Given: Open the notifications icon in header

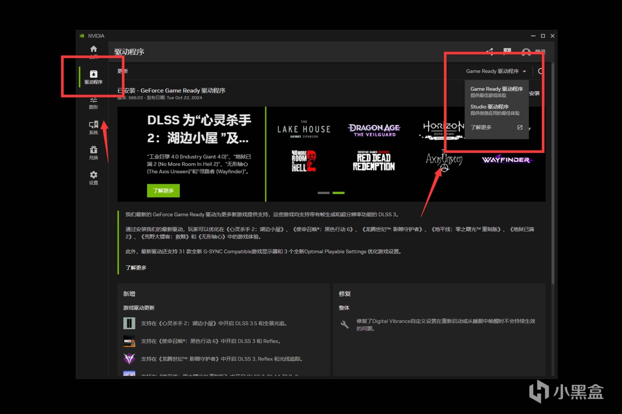Looking at the screenshot, I should [507, 51].
